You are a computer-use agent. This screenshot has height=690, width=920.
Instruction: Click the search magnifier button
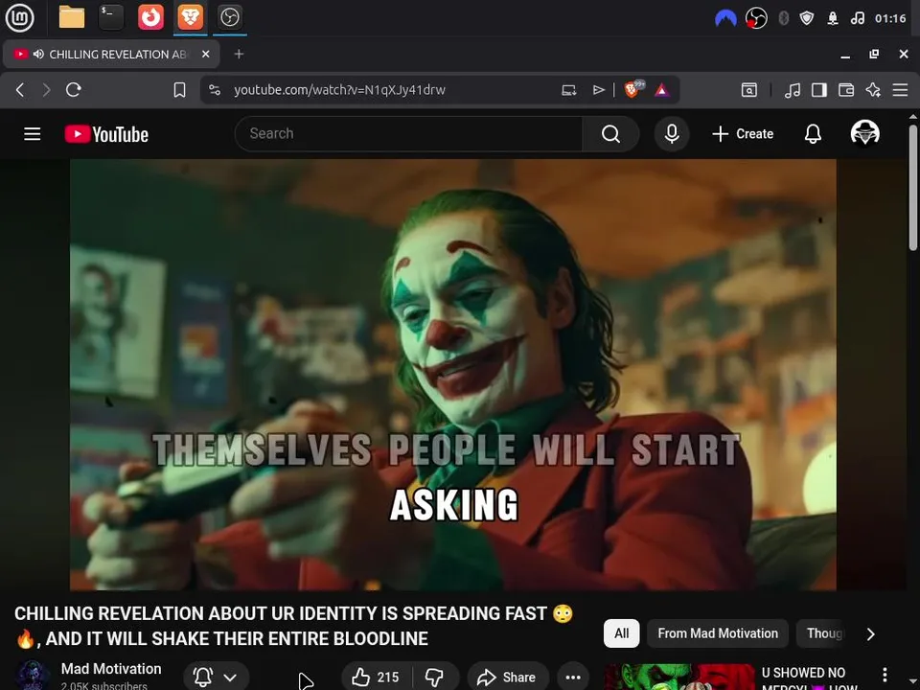[x=610, y=134]
